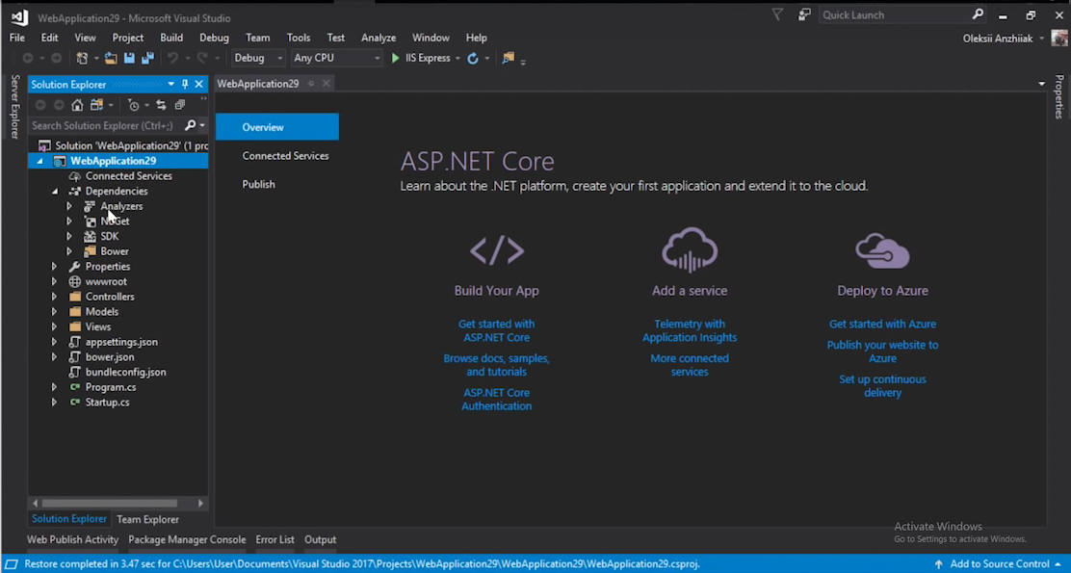1071x573 pixels.
Task: Open the Any CPU platform dropdown
Action: click(336, 59)
